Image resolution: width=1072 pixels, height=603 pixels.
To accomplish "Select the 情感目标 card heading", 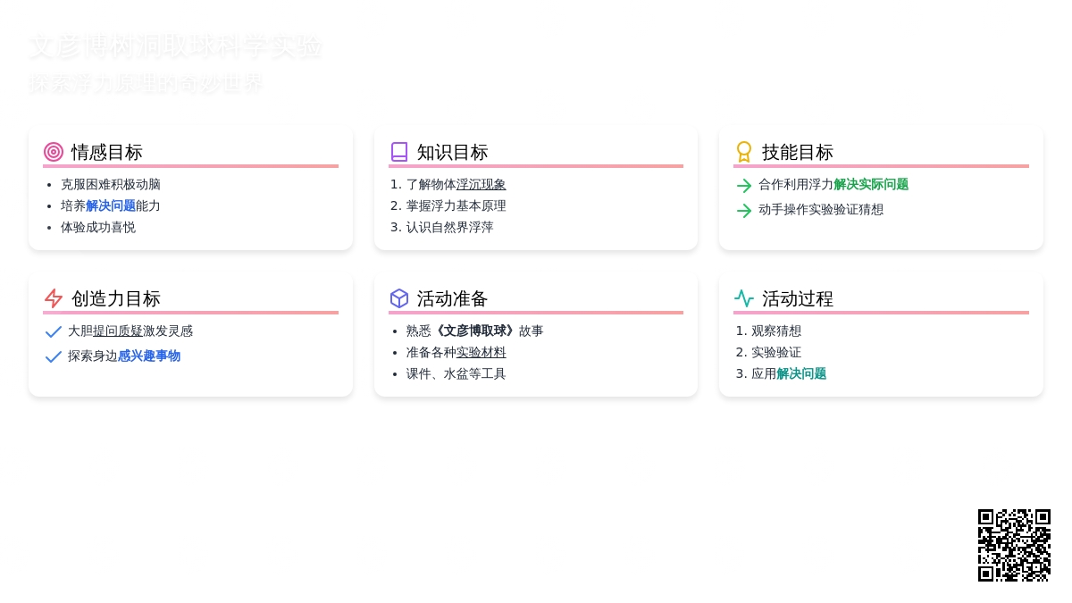I will 107,153.
